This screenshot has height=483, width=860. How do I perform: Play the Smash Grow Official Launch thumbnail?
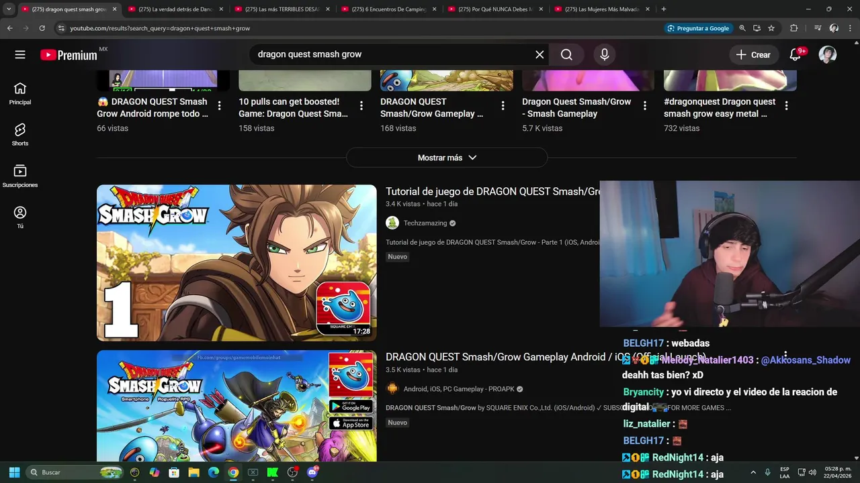click(x=236, y=406)
